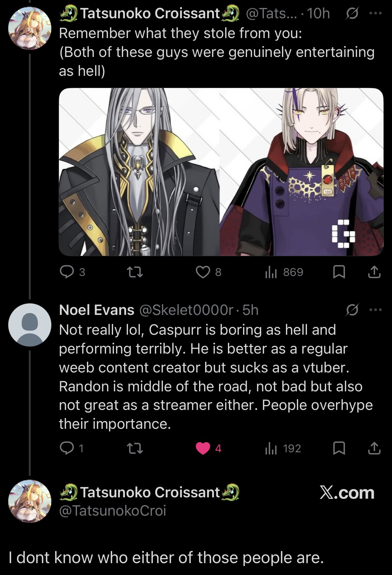Tap the Grok icon on Noel Evans's reply
This screenshot has height=575, width=392.
pyautogui.click(x=352, y=310)
